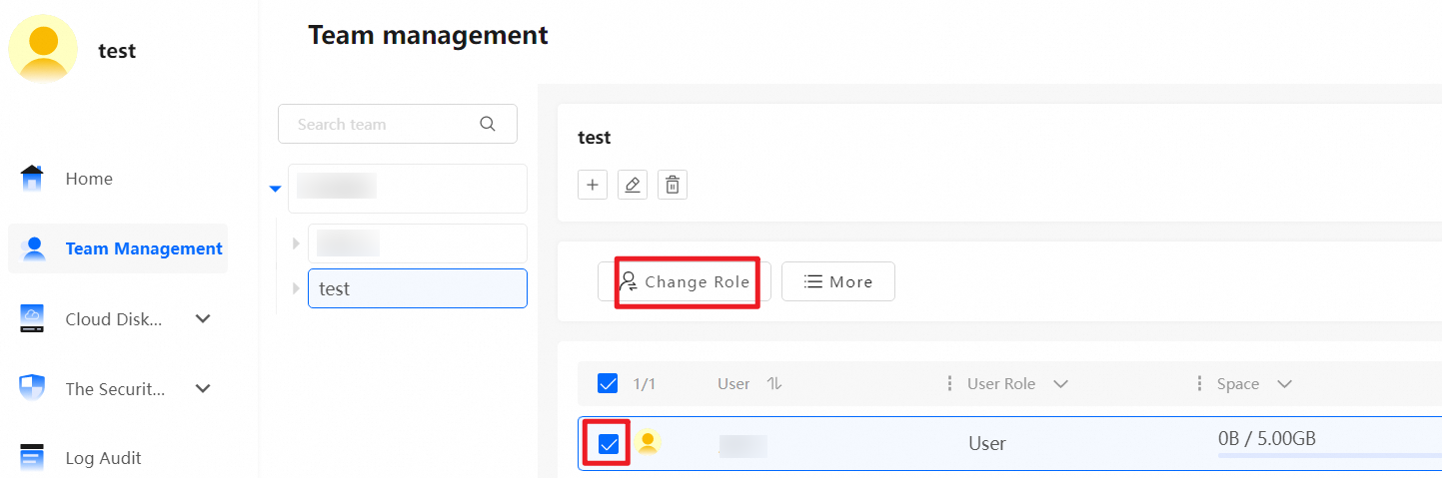Open Team Management in sidebar
1442x478 pixels.
coord(143,248)
